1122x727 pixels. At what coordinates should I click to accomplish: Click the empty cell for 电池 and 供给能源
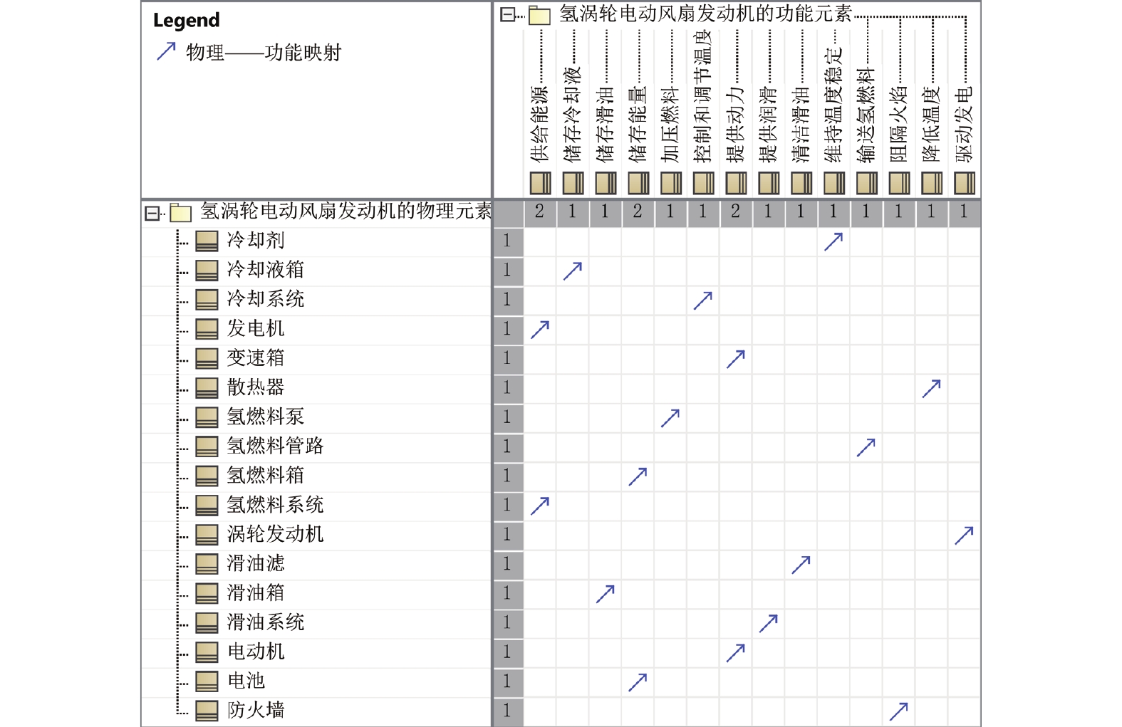click(x=540, y=681)
